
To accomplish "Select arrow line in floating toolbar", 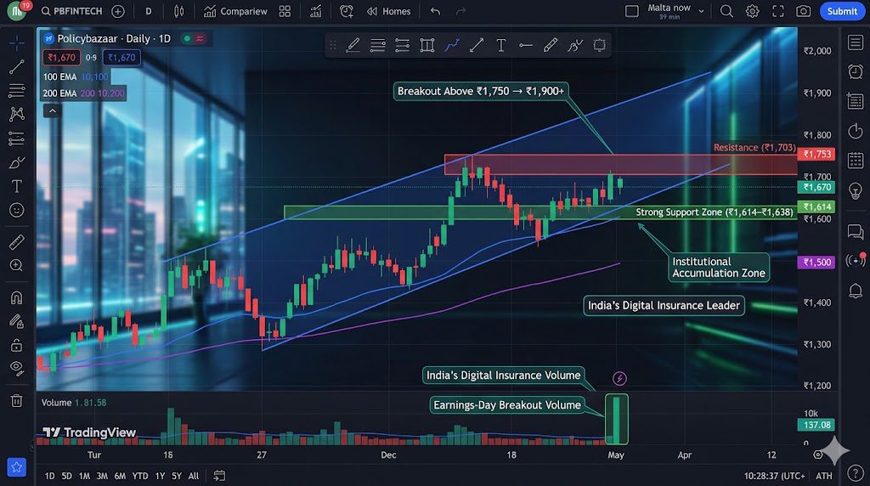I will [476, 46].
